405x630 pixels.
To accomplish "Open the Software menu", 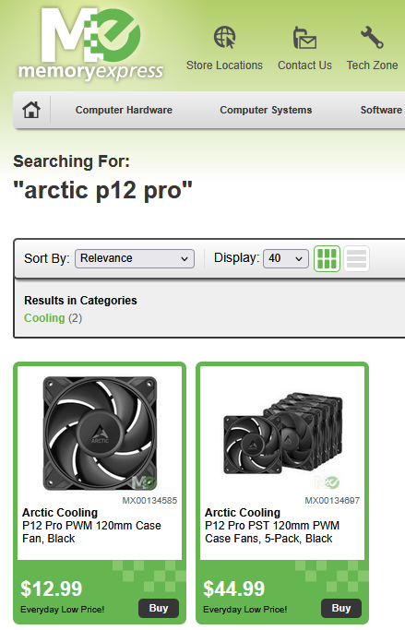I will click(x=381, y=110).
